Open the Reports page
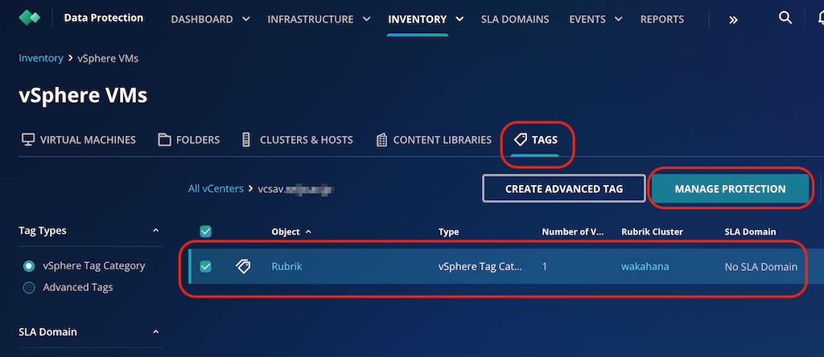 coord(662,19)
